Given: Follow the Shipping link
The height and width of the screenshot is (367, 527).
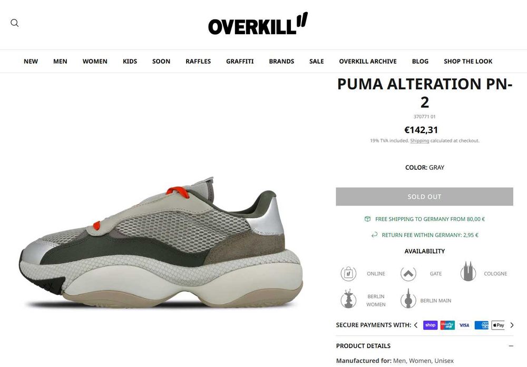Looking at the screenshot, I should pos(419,140).
